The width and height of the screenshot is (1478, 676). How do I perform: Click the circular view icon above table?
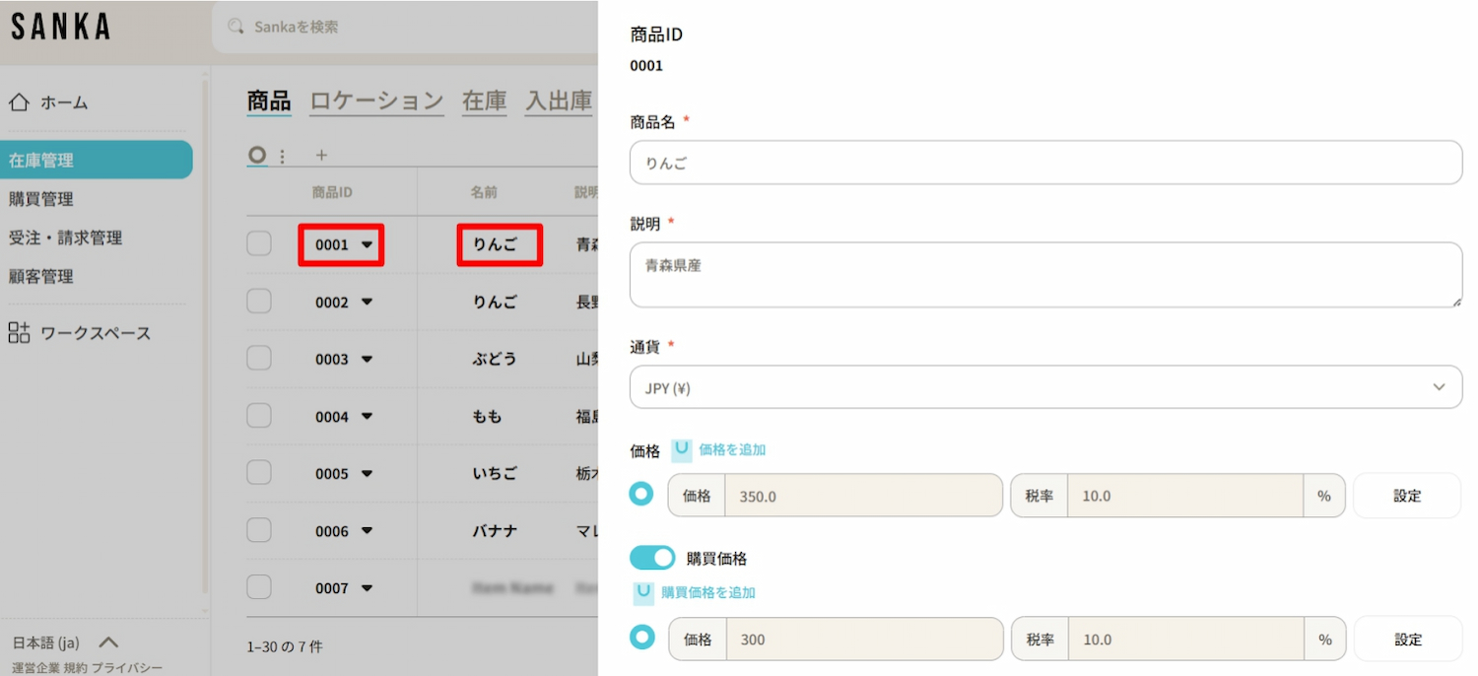pyautogui.click(x=257, y=155)
